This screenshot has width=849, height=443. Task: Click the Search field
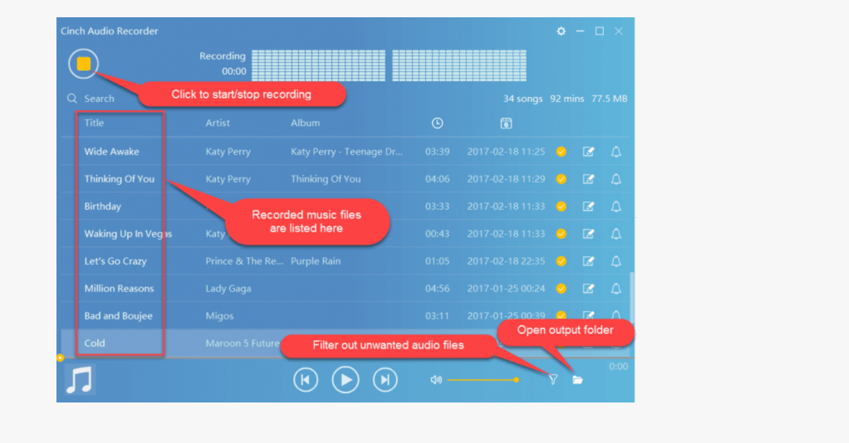click(x=99, y=98)
